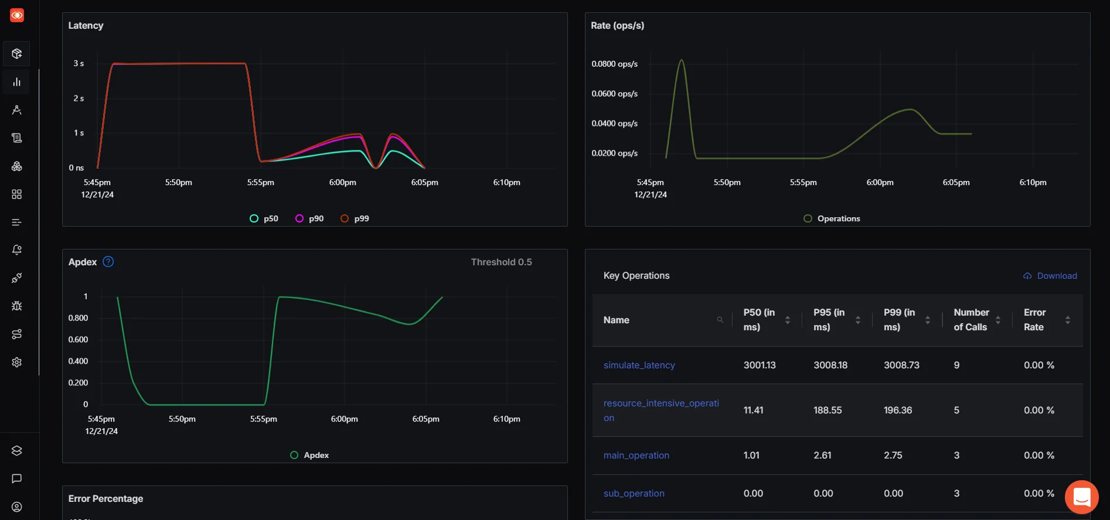Click Apdex help question mark icon

[x=108, y=262]
